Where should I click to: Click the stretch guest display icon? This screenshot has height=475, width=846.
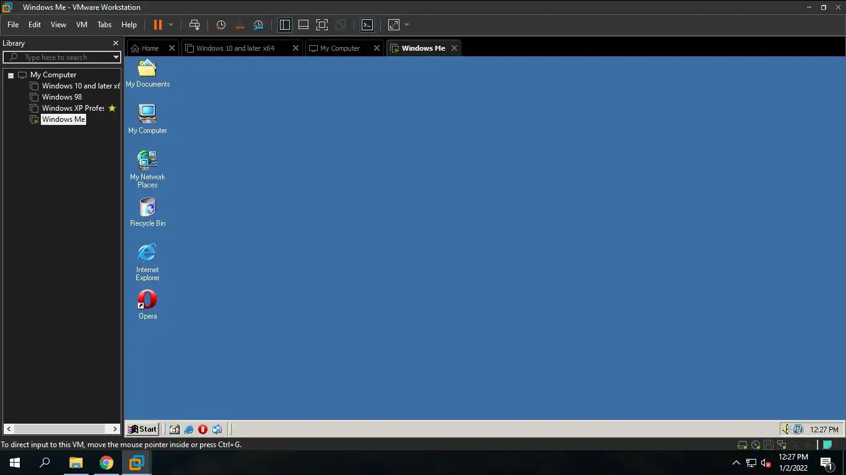[x=393, y=25]
